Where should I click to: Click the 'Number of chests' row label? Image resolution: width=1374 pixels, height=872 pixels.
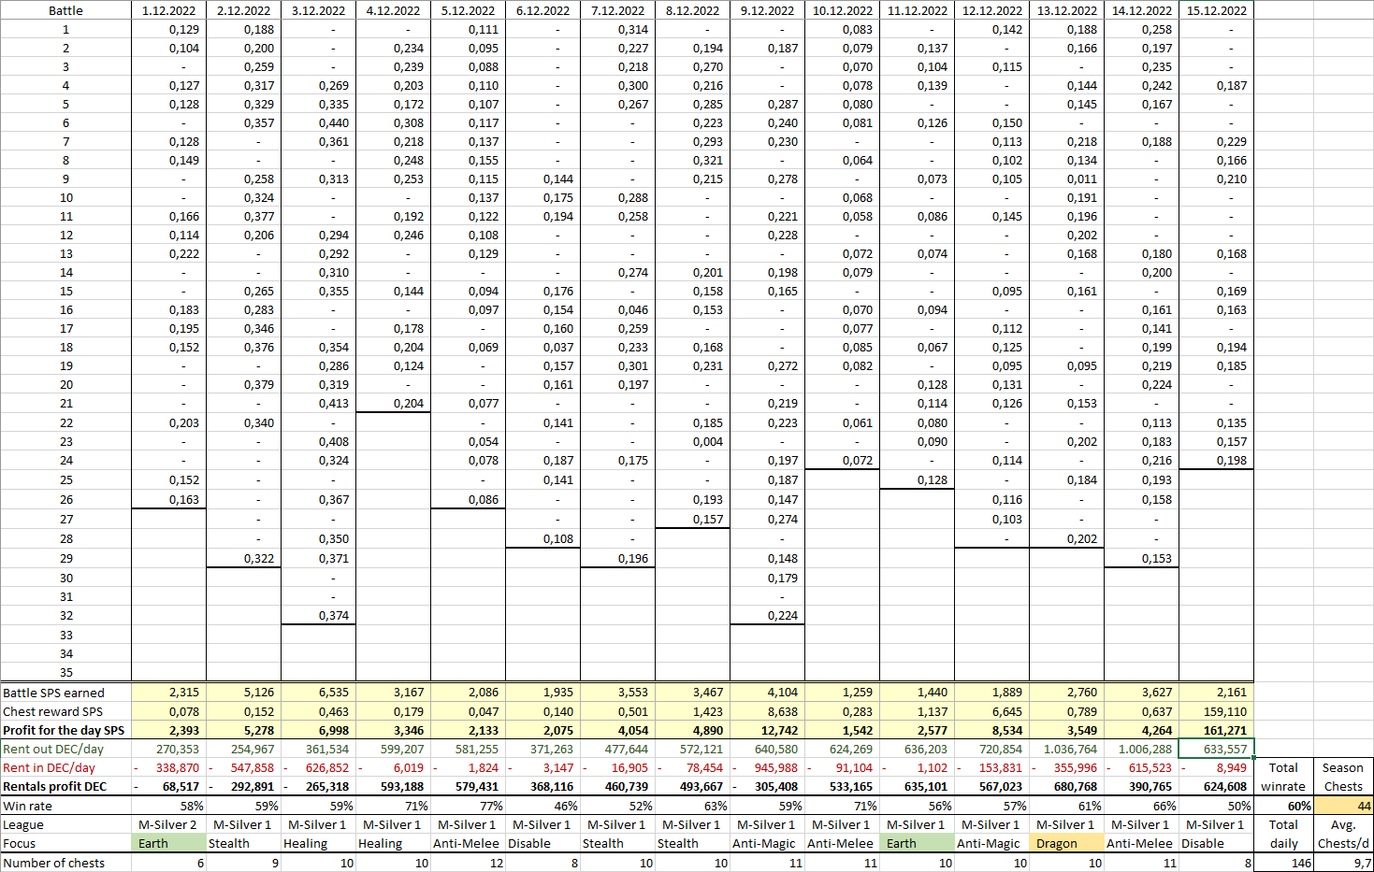tap(53, 863)
